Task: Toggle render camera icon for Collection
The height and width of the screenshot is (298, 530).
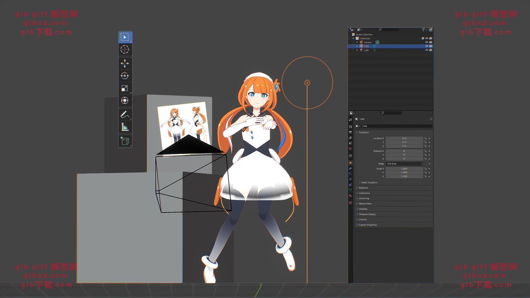Action: pyautogui.click(x=431, y=38)
